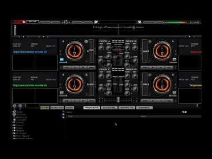Click the Track A LOW knob

pyautogui.click(x=101, y=61)
